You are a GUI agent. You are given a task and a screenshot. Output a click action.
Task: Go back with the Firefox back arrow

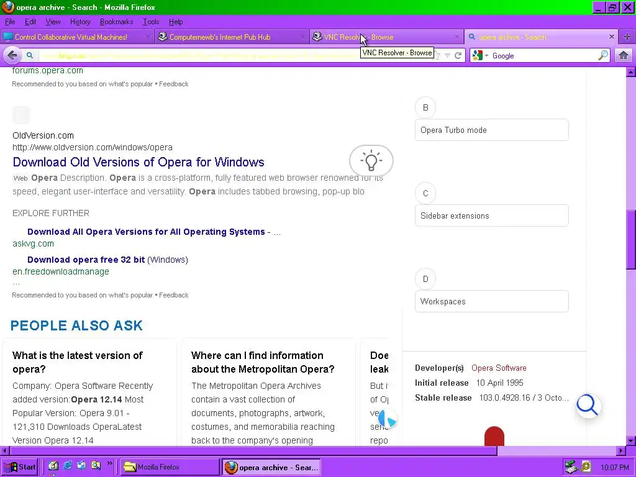12,55
